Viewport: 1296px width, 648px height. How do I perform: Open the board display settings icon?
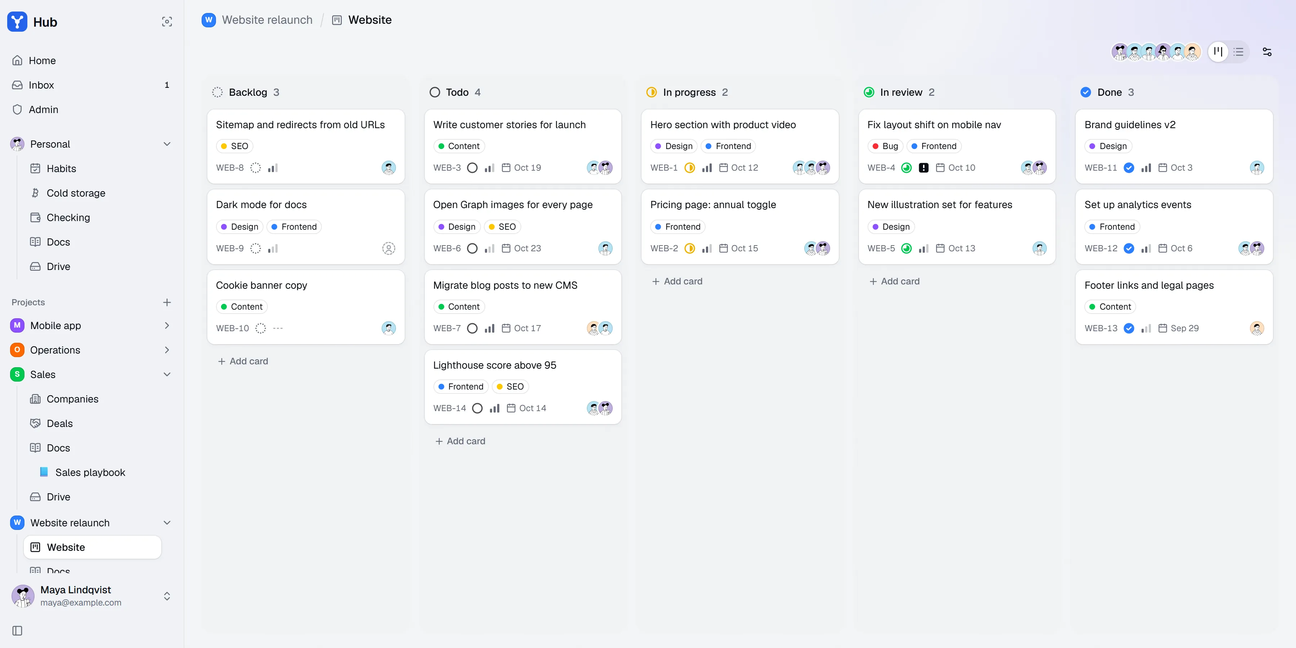click(x=1267, y=52)
